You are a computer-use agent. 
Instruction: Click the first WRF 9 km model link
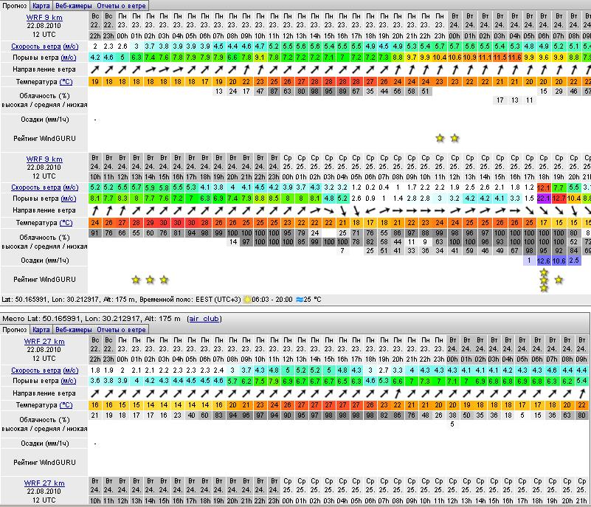coord(45,14)
